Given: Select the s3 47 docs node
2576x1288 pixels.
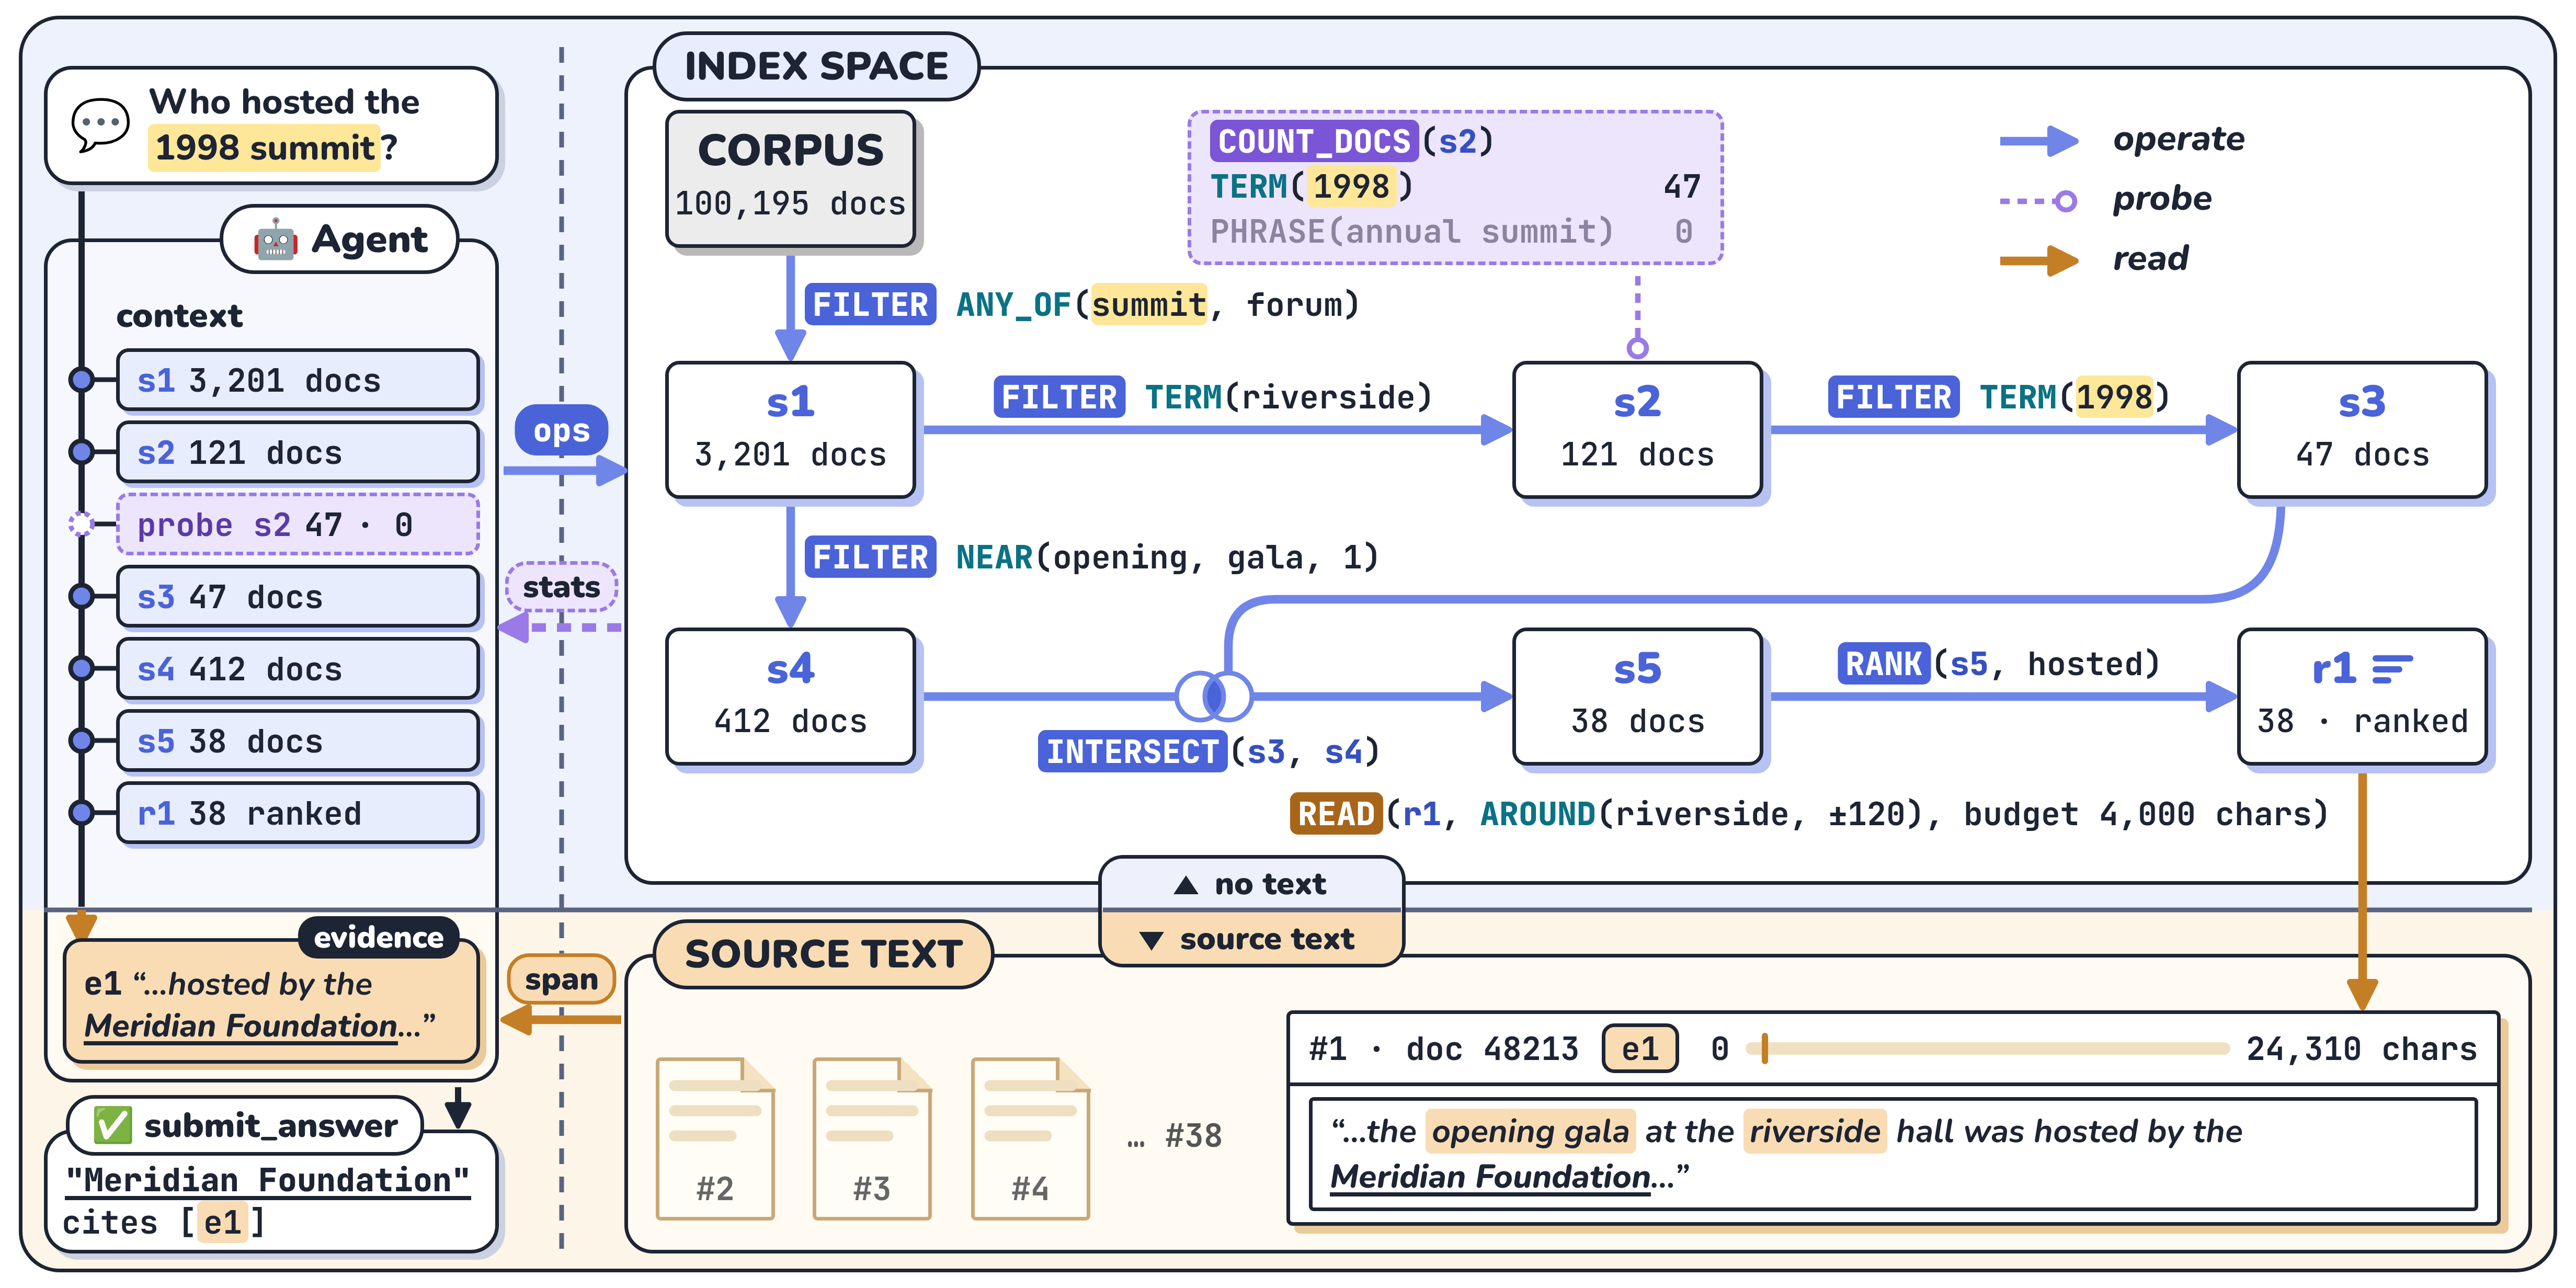Looking at the screenshot, I should pyautogui.click(x=2362, y=430).
